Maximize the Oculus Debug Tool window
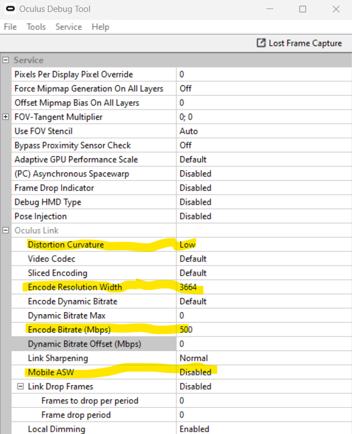 (x=303, y=9)
